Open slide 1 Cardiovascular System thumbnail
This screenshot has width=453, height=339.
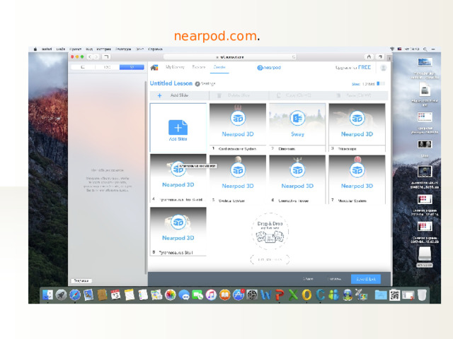[238, 127]
